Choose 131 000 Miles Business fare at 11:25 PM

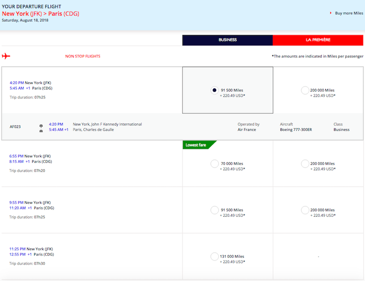[x=214, y=256]
